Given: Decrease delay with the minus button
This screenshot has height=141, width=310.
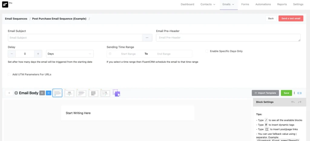Looking at the screenshot, I should click(12, 54).
